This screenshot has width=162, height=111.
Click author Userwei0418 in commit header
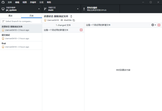pyautogui.click(x=53, y=20)
